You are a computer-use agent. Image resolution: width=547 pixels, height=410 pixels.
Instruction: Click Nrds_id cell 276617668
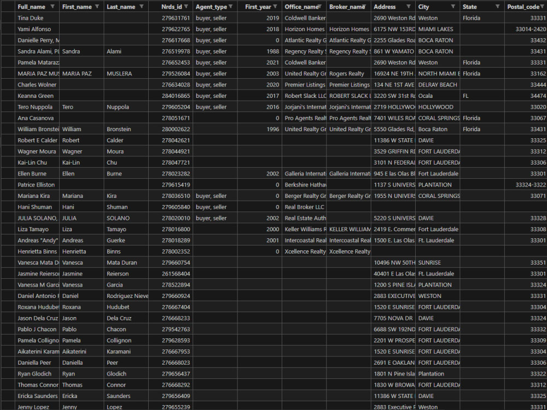pyautogui.click(x=171, y=40)
